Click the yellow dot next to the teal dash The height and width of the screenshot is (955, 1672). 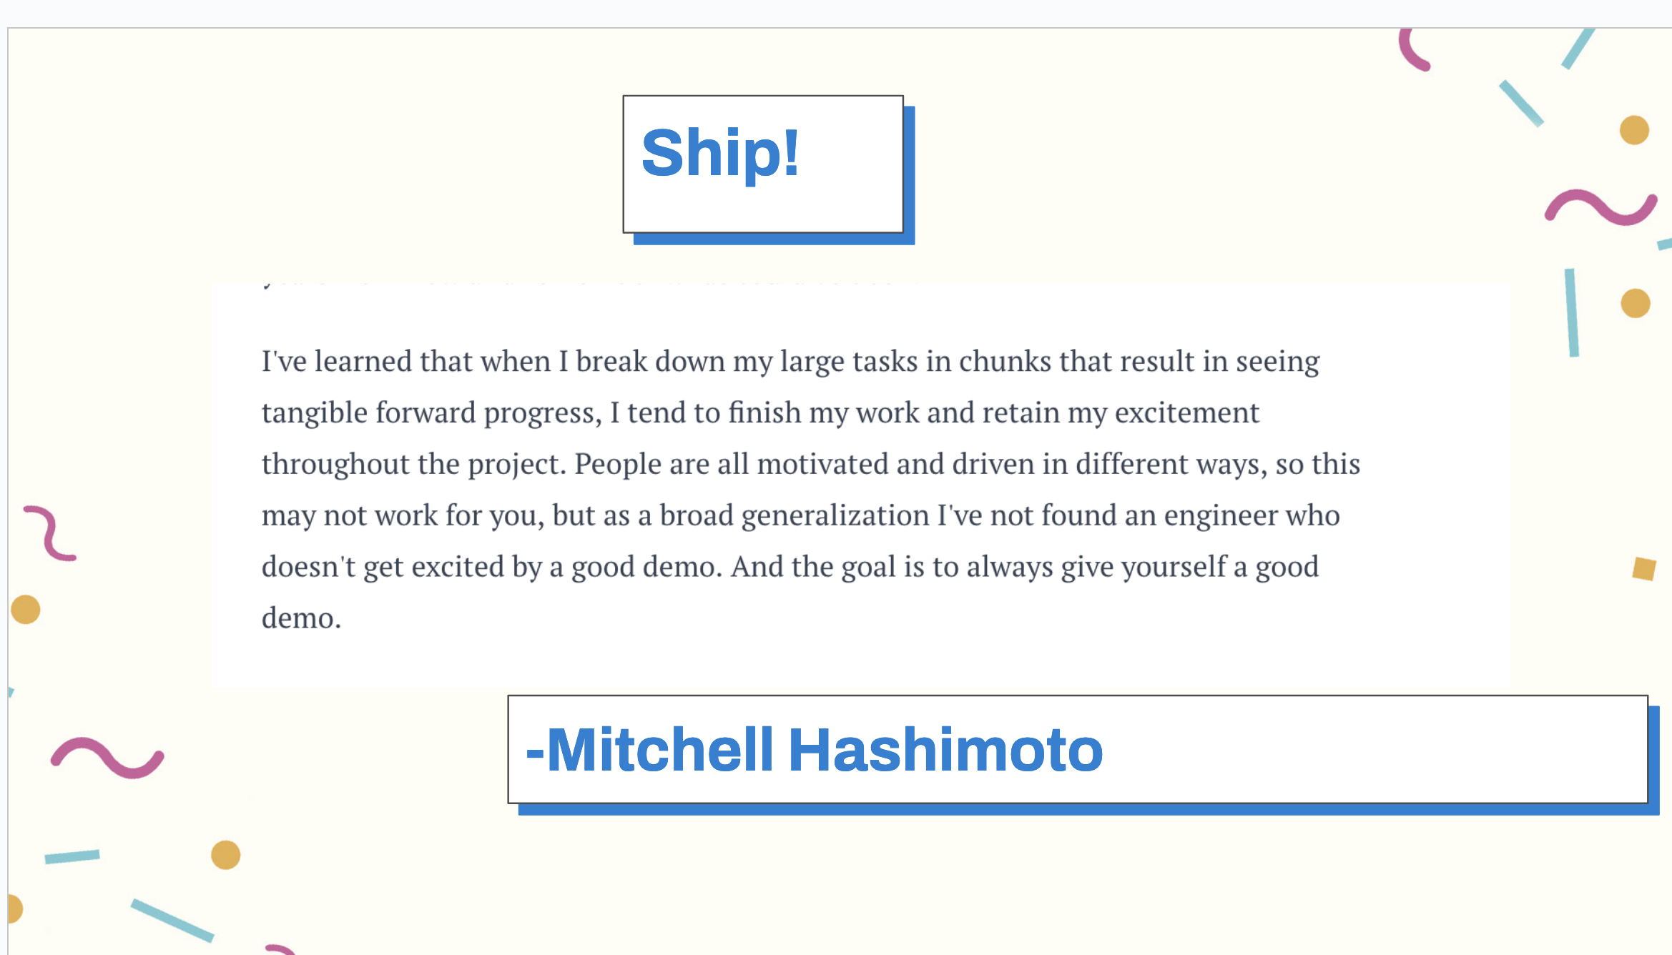[225, 855]
